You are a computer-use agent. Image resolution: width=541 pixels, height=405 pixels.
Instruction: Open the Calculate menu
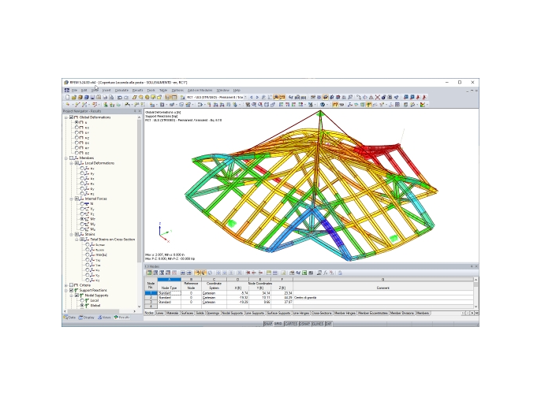click(121, 91)
